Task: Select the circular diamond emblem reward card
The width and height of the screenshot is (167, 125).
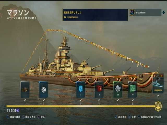Action: coord(44,90)
